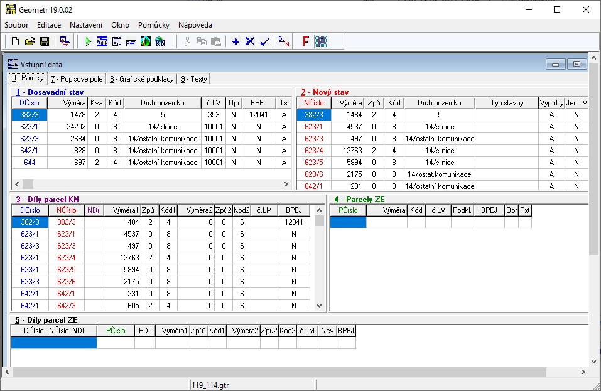
Task: Open the Soubor menu
Action: [x=16, y=25]
